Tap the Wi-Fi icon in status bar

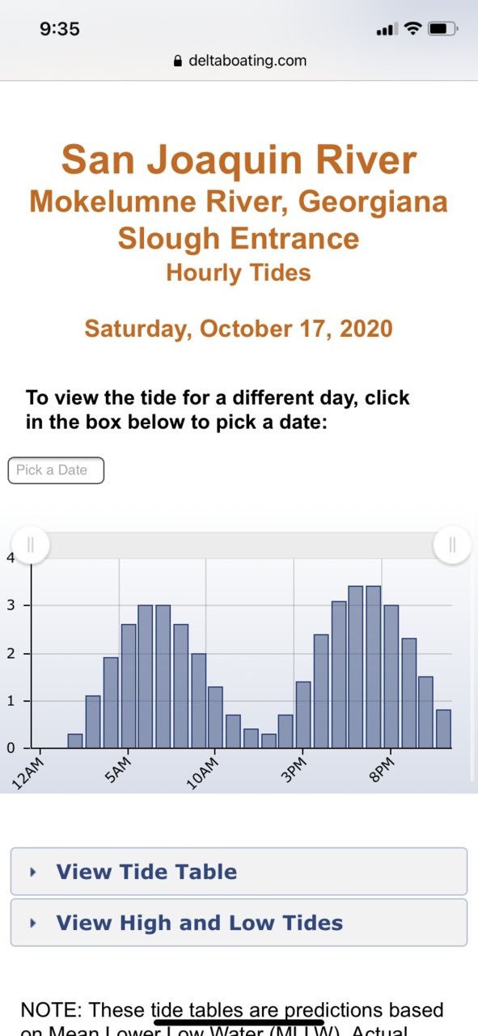pyautogui.click(x=413, y=29)
